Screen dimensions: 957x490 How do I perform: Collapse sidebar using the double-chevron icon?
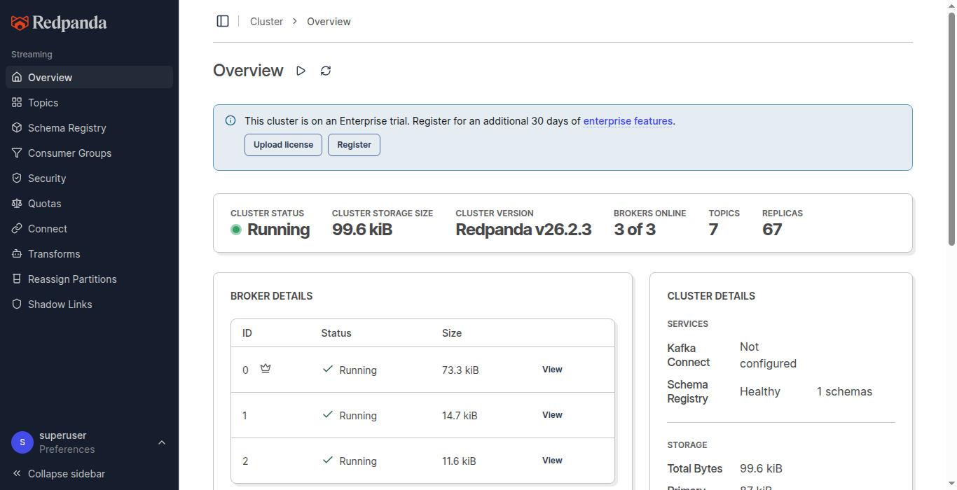click(x=17, y=473)
